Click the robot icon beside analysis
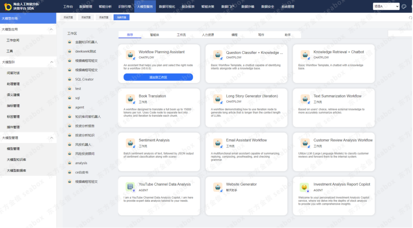Screen dimensions: 413x228 pos(69,163)
